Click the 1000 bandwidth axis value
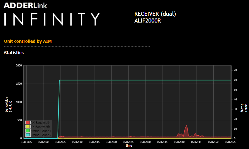The height and width of the screenshot is (149, 249). 19,102
